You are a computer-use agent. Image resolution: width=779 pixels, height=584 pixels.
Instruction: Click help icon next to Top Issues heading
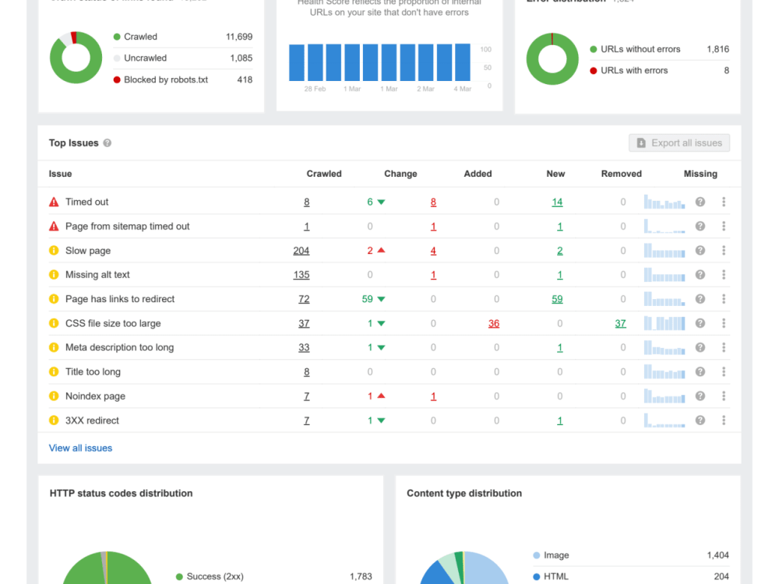[x=108, y=143]
